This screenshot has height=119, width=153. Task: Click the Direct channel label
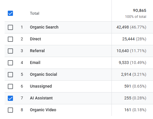[35, 39]
